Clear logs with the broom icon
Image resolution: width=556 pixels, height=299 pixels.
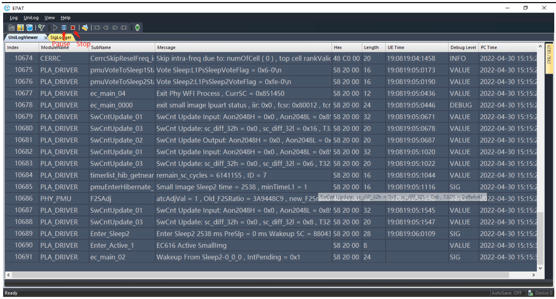tap(85, 28)
